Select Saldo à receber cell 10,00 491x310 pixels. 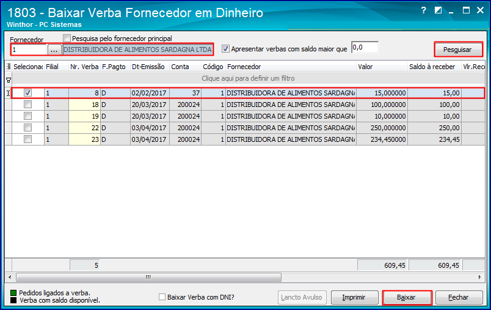(434, 116)
